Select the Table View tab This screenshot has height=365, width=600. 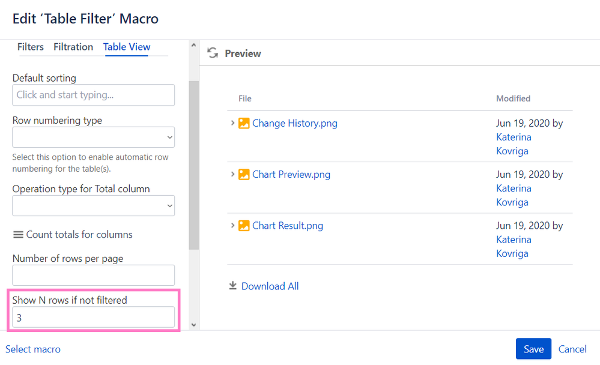[x=127, y=47]
